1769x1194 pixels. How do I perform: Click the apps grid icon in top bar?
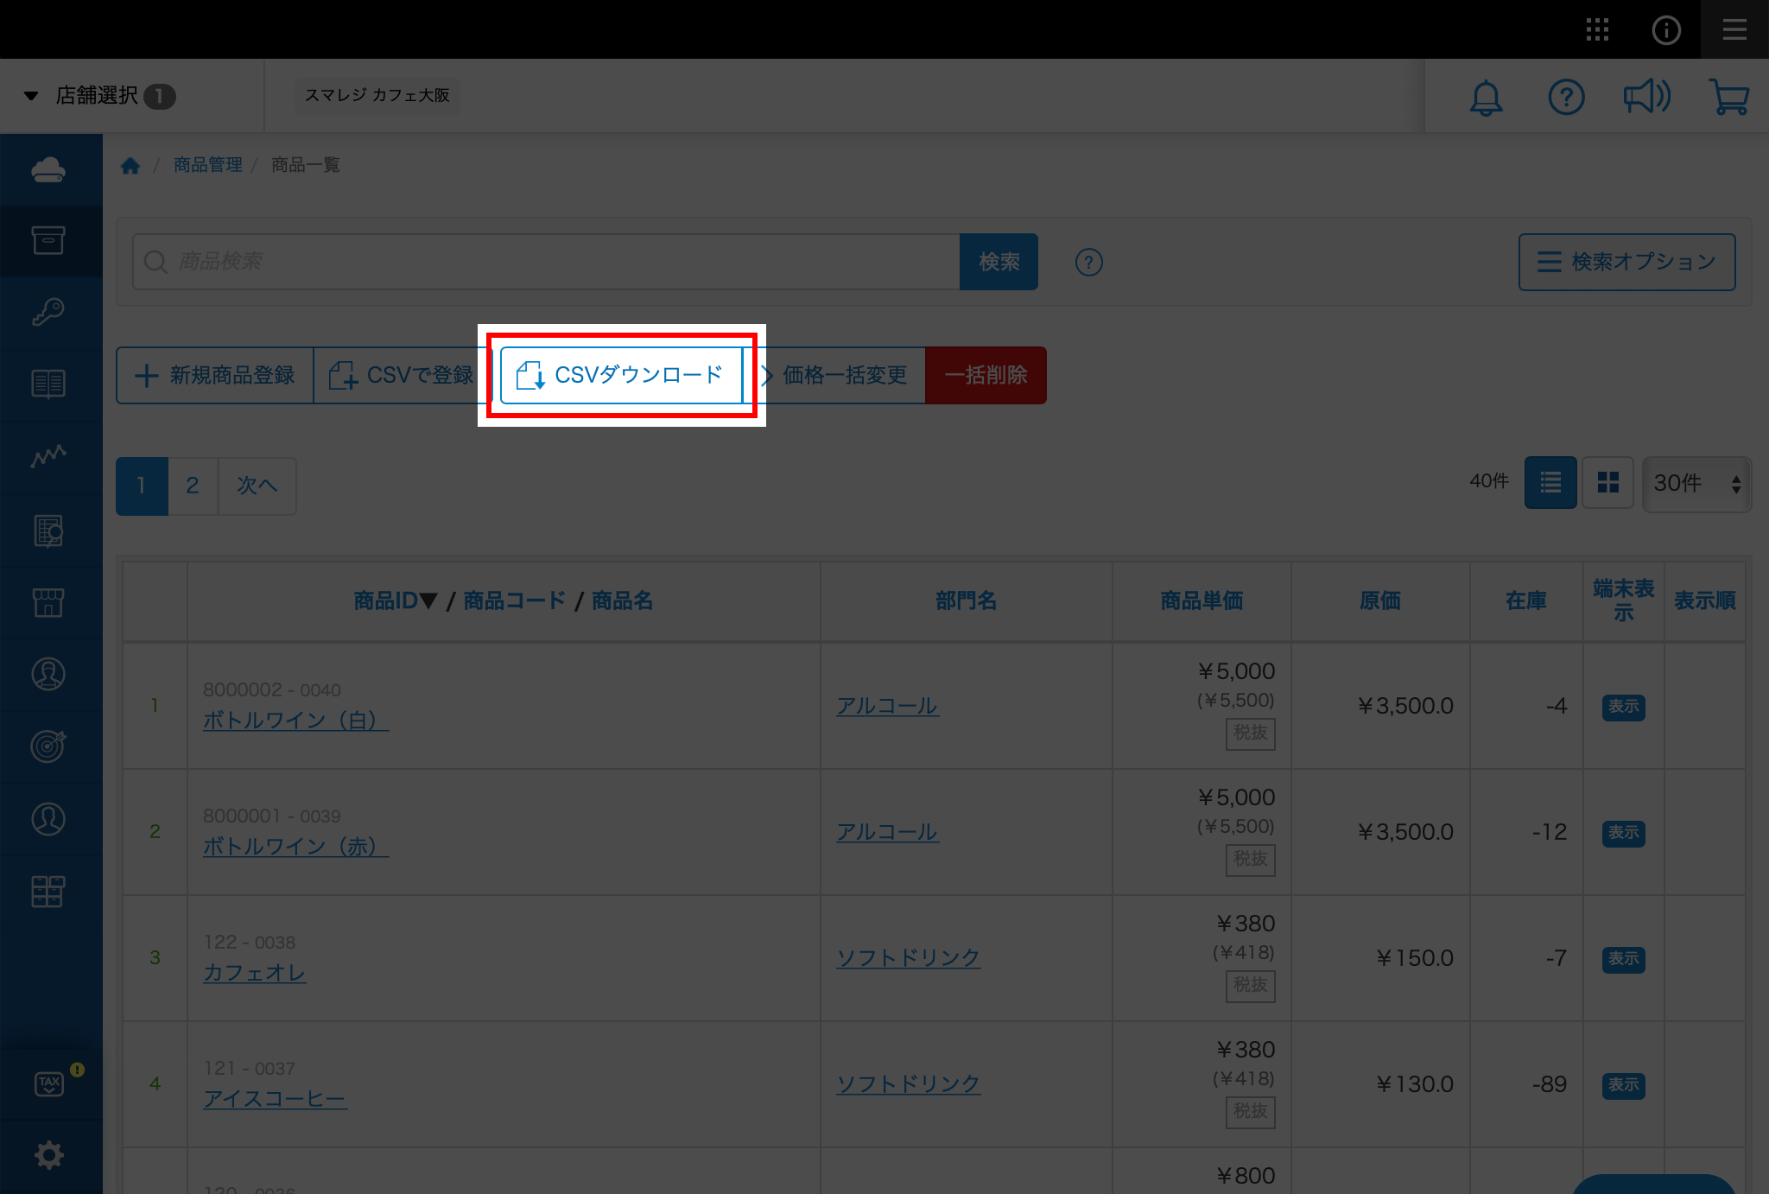coord(1597,29)
